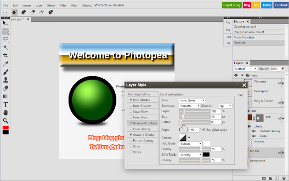Pick the Magic Wand tool
The height and width of the screenshot is (181, 289).
click(x=5, y=48)
